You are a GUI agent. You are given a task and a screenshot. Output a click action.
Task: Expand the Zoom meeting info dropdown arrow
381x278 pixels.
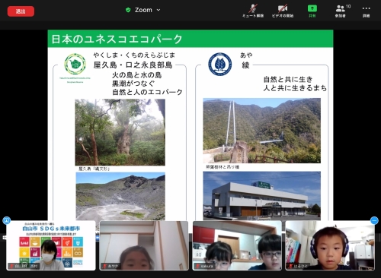pos(158,10)
